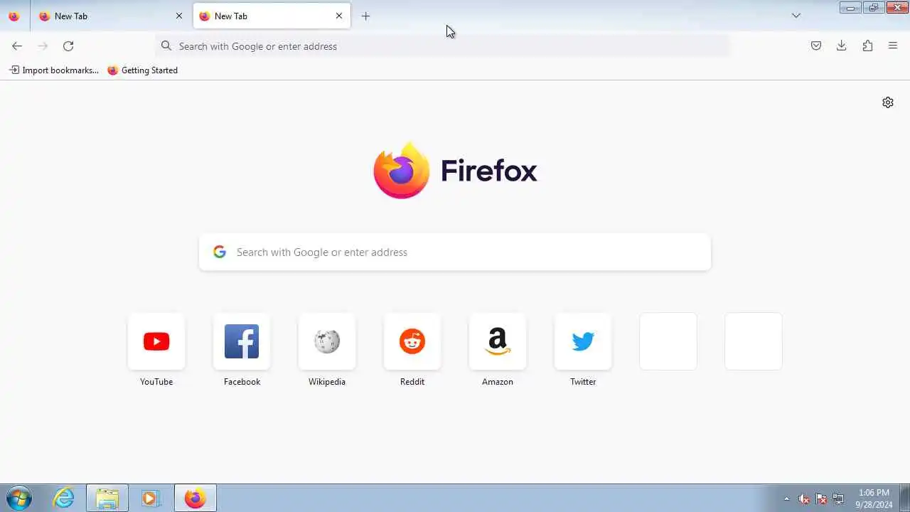910x512 pixels.
Task: Click Import bookmarks in bookmarks bar
Action: pos(54,70)
